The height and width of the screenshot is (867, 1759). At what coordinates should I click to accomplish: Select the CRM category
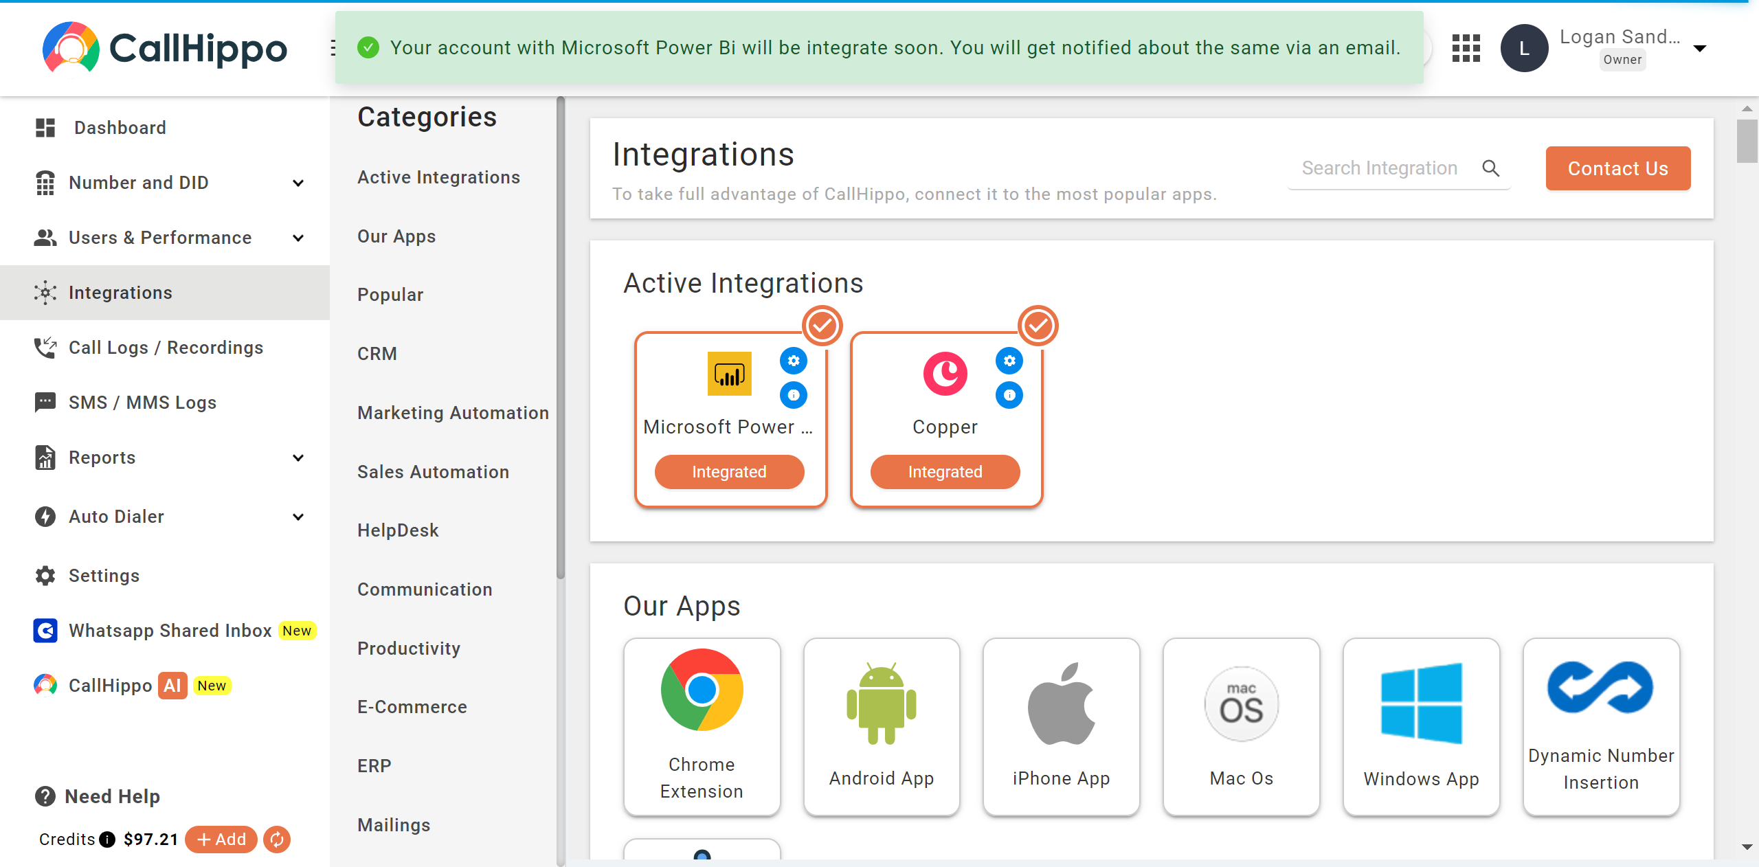pyautogui.click(x=377, y=354)
